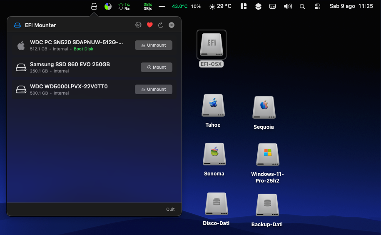Mount the Samsung SSD 860 EVO EFI
The width and height of the screenshot is (381, 235).
click(157, 67)
